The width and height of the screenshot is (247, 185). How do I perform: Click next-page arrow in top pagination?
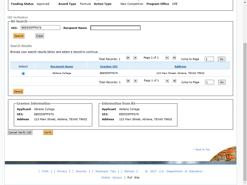coord(167,58)
